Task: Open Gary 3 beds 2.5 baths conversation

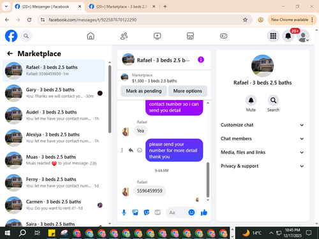Action: (54, 93)
